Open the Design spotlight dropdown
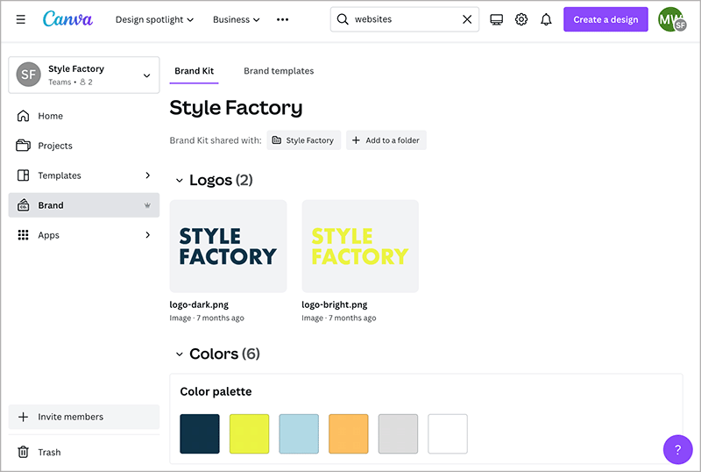 click(154, 19)
